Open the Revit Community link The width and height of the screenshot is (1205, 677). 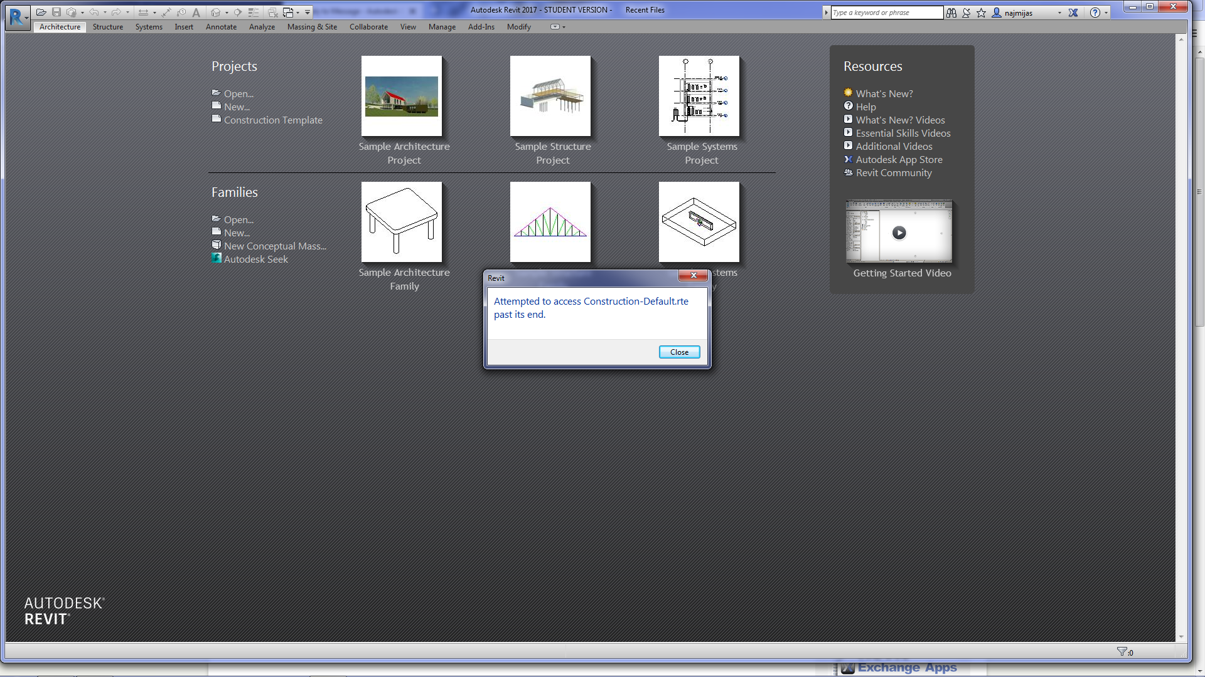tap(894, 172)
